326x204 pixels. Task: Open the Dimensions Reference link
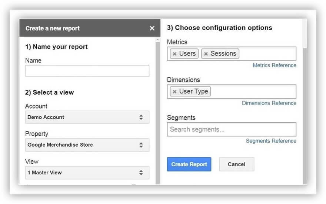269,103
